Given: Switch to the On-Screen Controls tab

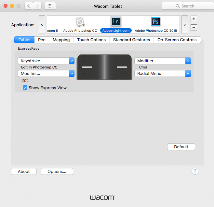Looking at the screenshot, I should tap(177, 40).
